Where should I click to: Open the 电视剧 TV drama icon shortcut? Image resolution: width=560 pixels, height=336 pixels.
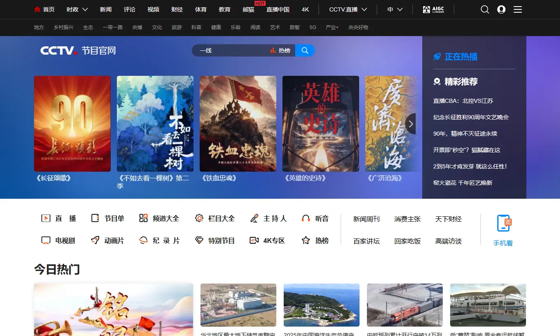[x=46, y=241]
